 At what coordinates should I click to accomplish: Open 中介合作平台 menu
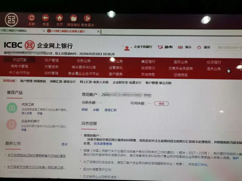tap(19, 73)
